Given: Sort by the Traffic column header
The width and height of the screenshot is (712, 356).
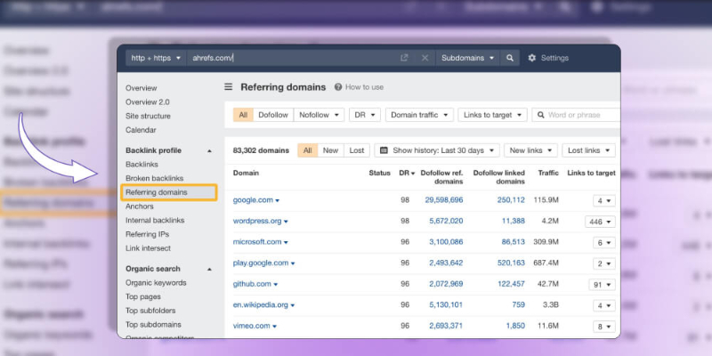Looking at the screenshot, I should point(548,173).
